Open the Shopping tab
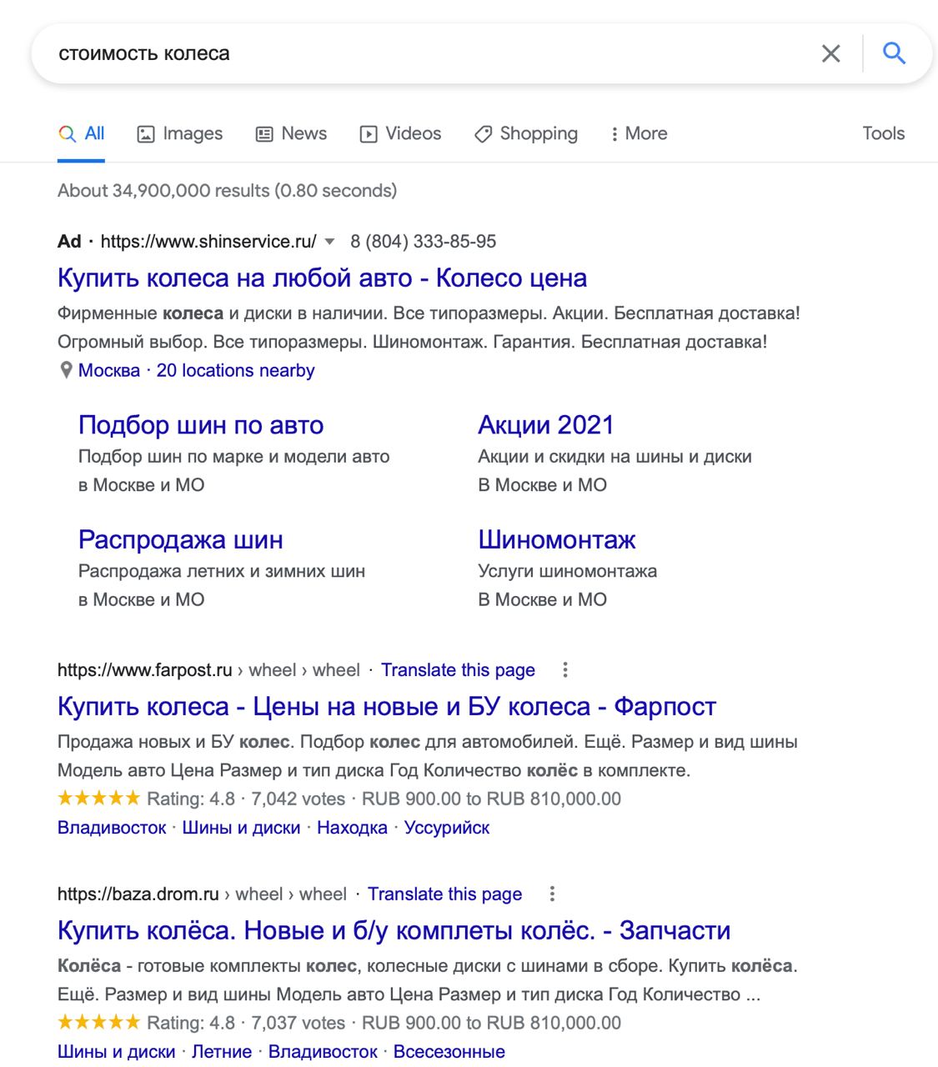Viewport: 938px width, 1067px height. tap(525, 133)
